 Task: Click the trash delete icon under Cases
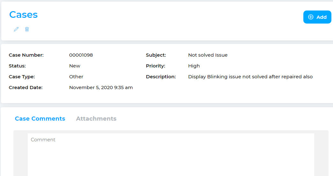(x=27, y=29)
